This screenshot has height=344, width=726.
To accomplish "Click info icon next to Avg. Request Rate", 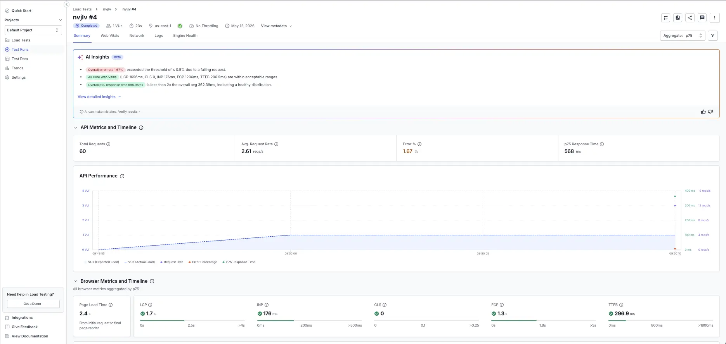I will pyautogui.click(x=276, y=144).
